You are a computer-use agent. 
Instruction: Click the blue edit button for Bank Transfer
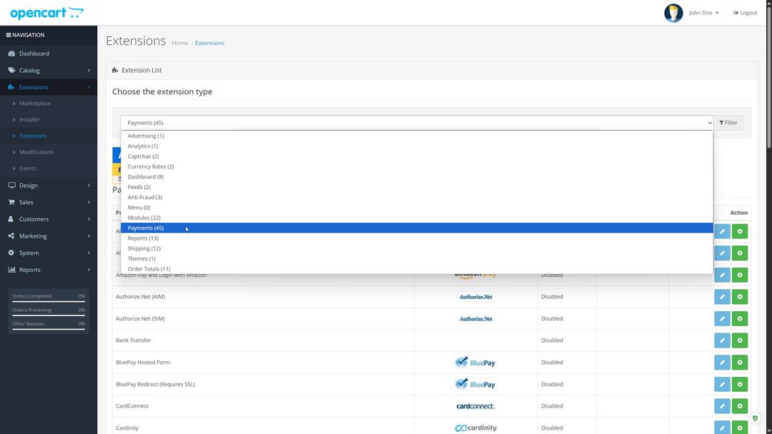[722, 340]
